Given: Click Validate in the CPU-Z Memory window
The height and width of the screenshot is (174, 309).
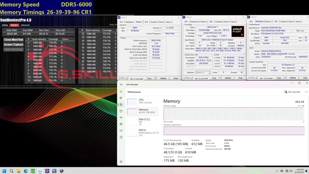Looking at the screenshot, I should 163,78.
